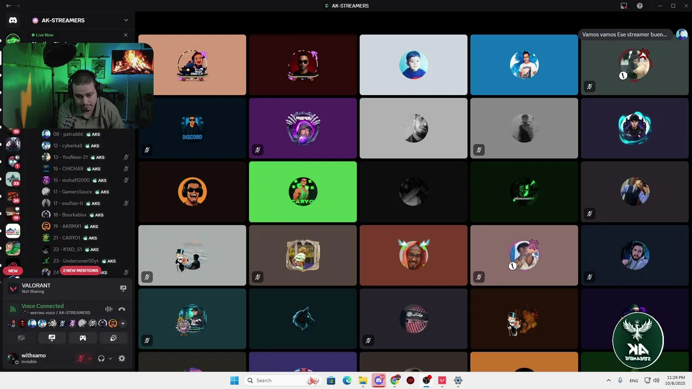This screenshot has height=389, width=692.
Task: Open Microsoft Edge from taskbar
Action: click(x=347, y=380)
